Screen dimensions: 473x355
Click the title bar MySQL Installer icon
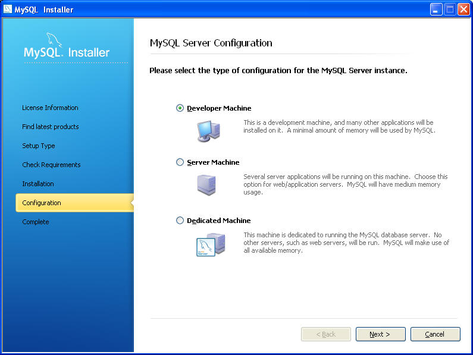7,10
